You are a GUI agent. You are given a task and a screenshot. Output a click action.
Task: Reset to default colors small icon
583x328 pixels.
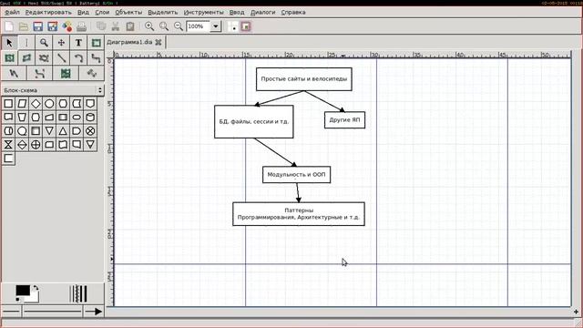18,300
